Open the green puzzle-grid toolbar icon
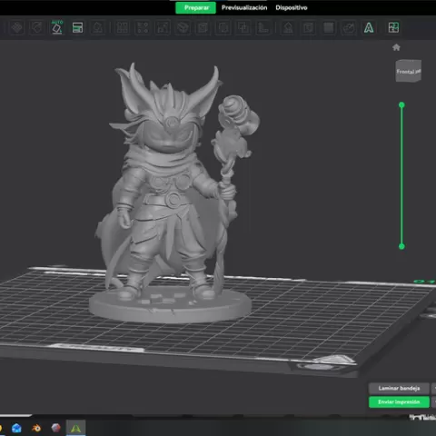 click(393, 27)
